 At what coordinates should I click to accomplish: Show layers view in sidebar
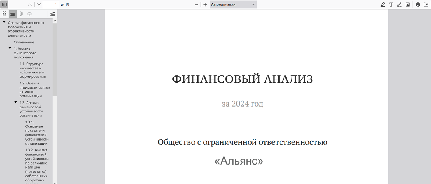(x=29, y=14)
